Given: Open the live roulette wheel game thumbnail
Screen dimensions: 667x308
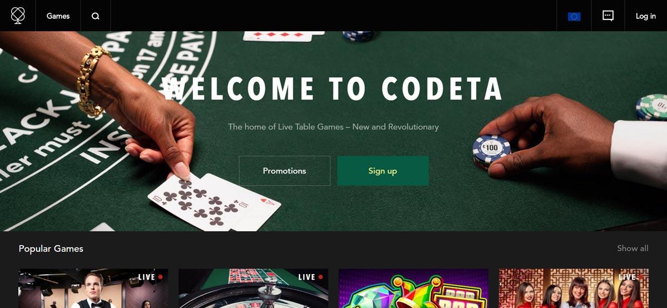Looking at the screenshot, I should pos(253,289).
